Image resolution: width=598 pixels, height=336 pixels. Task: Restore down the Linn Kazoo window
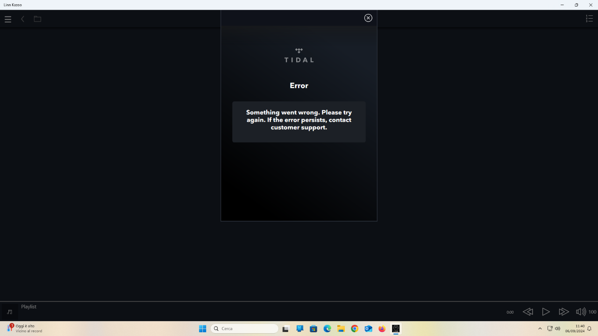pos(577,5)
